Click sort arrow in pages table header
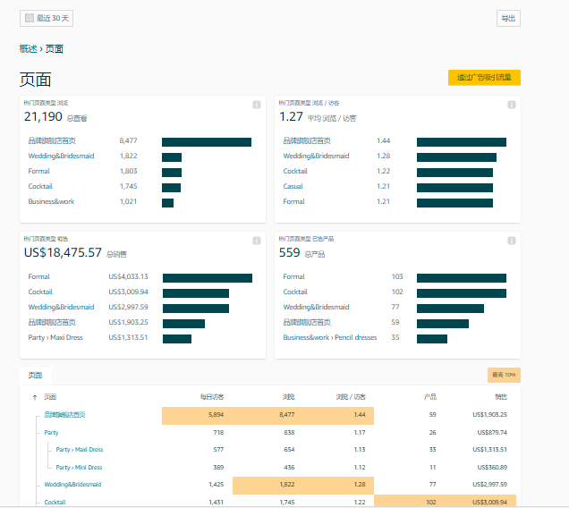569x508 pixels. (x=35, y=397)
